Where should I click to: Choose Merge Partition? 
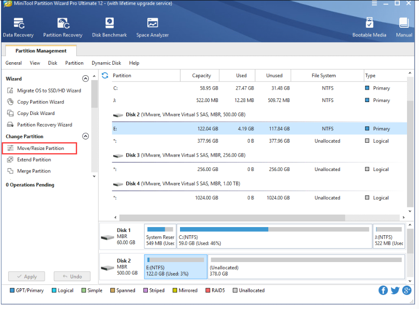[x=29, y=171]
